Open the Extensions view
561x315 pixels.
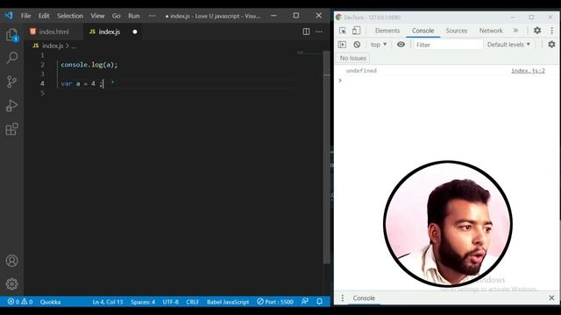click(x=11, y=129)
